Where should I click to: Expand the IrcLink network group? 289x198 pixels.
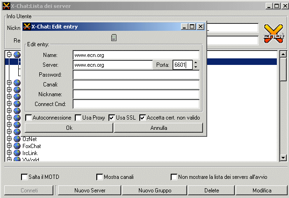(9, 152)
